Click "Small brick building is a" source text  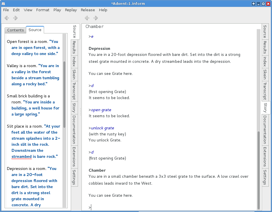coord(28,96)
